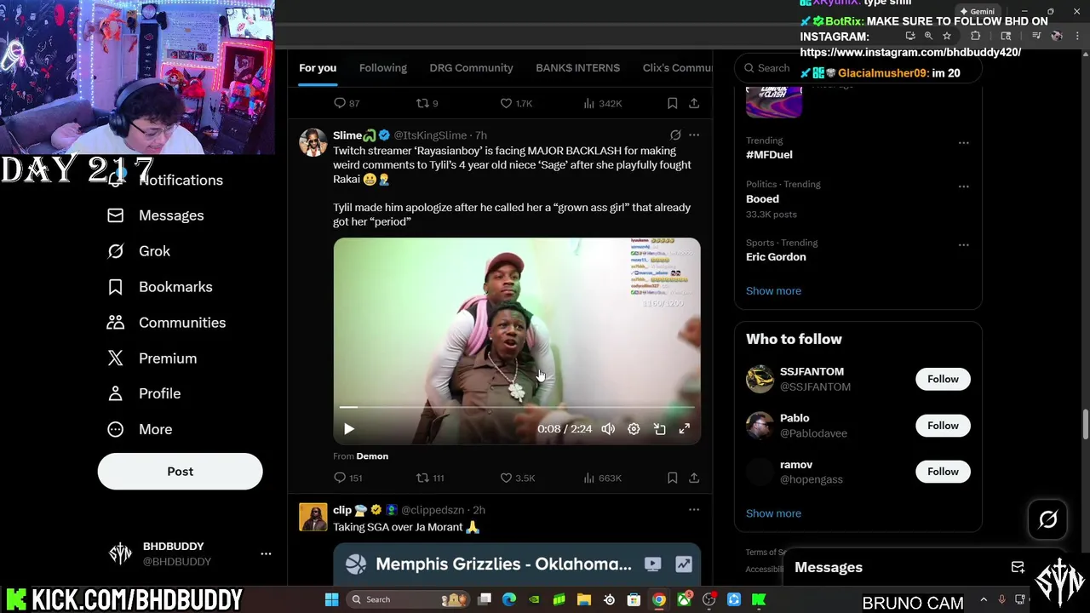Click the install app icon in Chrome
Image resolution: width=1090 pixels, height=613 pixels.
tap(910, 36)
